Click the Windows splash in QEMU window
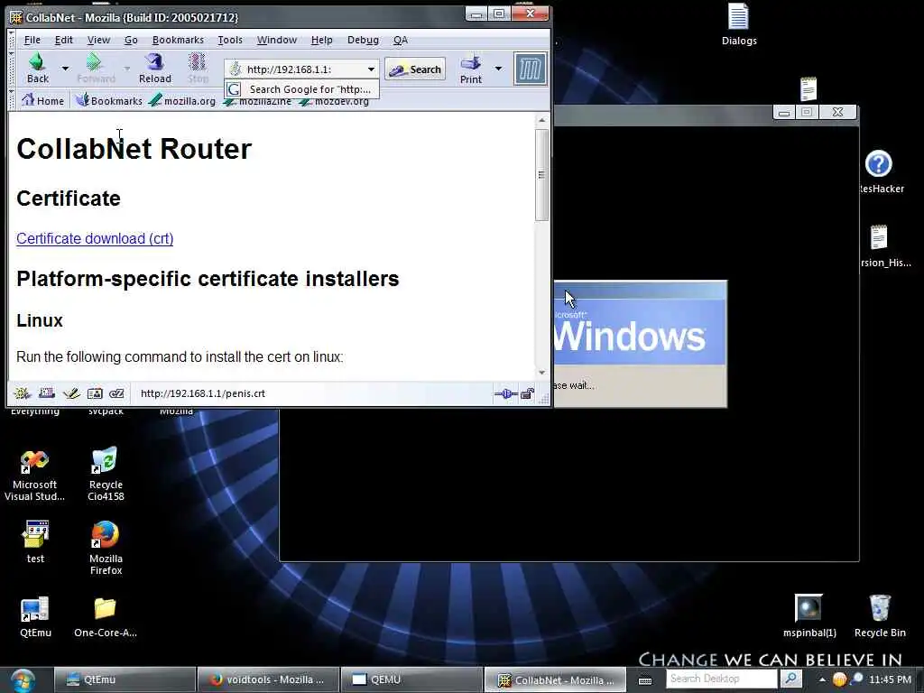Image resolution: width=924 pixels, height=693 pixels. coord(640,344)
